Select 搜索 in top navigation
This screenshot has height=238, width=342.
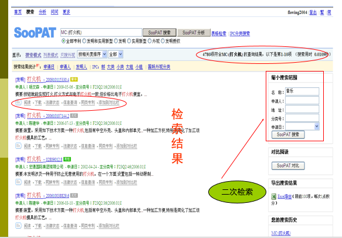click(x=30, y=12)
